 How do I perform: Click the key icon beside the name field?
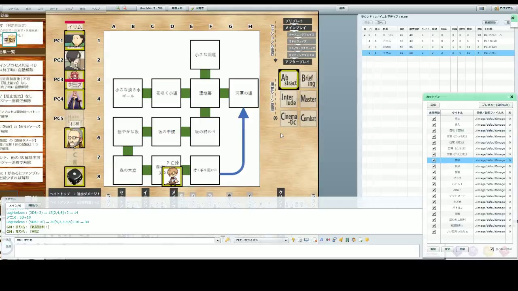227,240
